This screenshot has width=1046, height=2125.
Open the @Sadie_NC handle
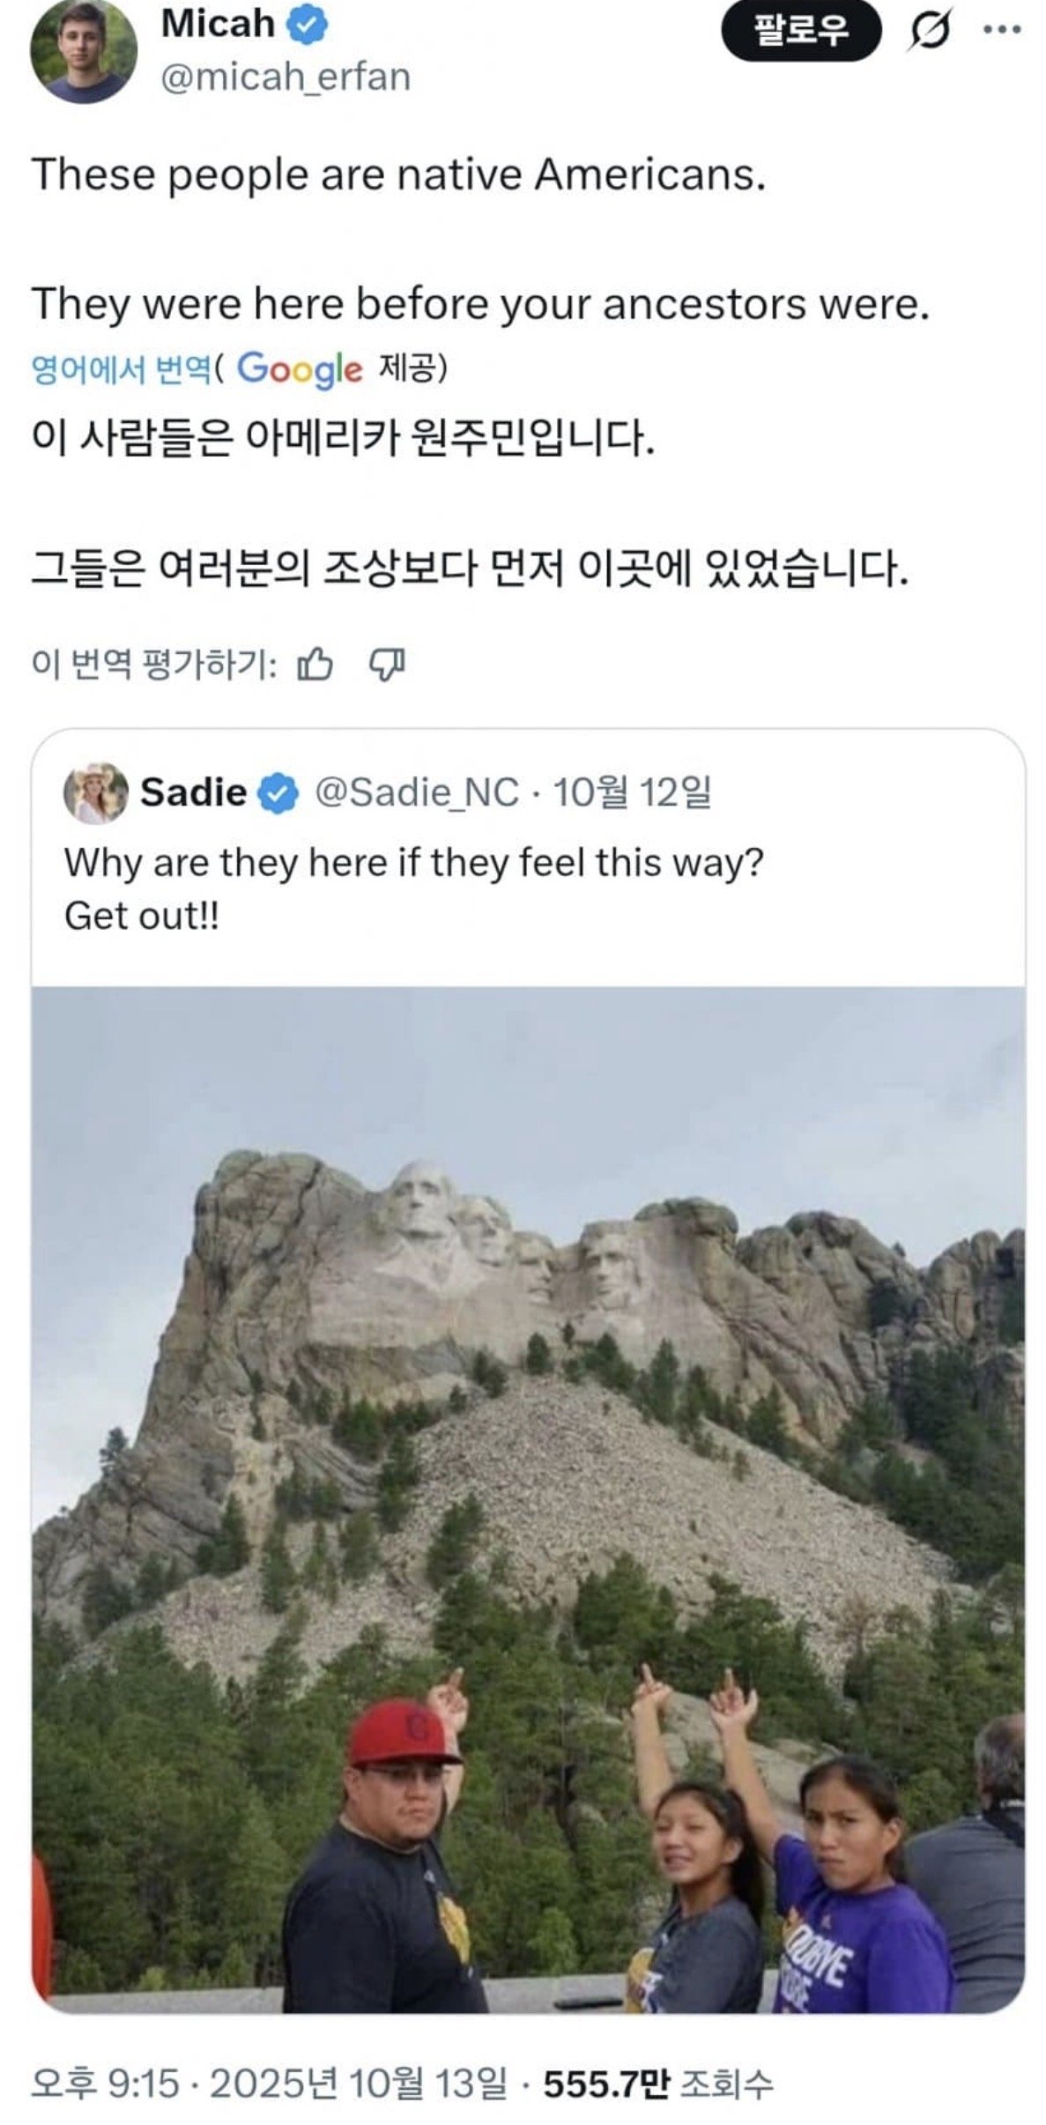tap(416, 792)
